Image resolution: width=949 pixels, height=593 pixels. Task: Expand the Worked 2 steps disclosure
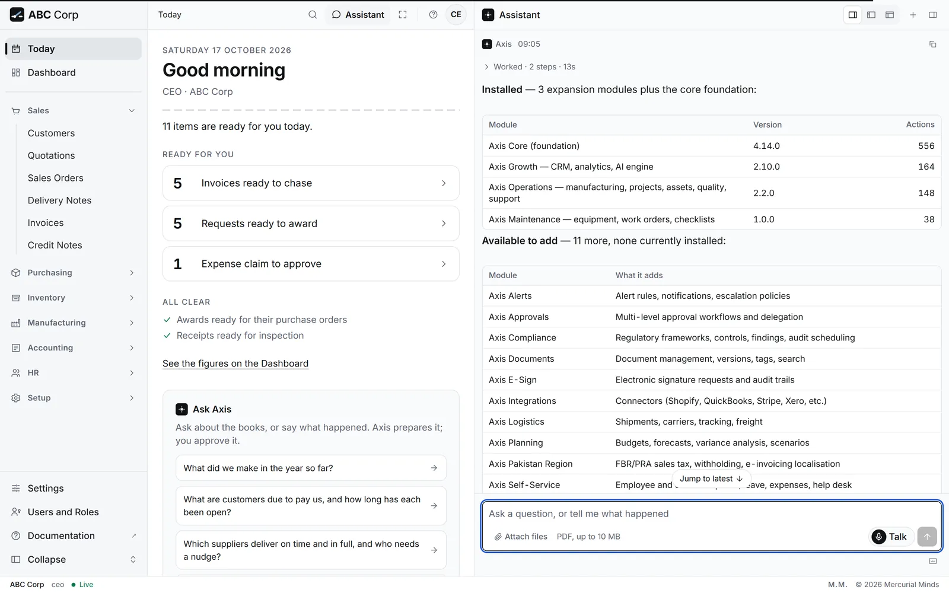pyautogui.click(x=529, y=67)
